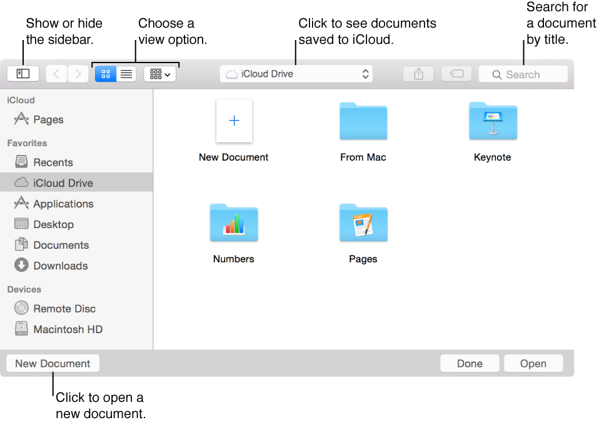Go forward with the right arrow button
Image resolution: width=599 pixels, height=425 pixels.
pyautogui.click(x=78, y=74)
